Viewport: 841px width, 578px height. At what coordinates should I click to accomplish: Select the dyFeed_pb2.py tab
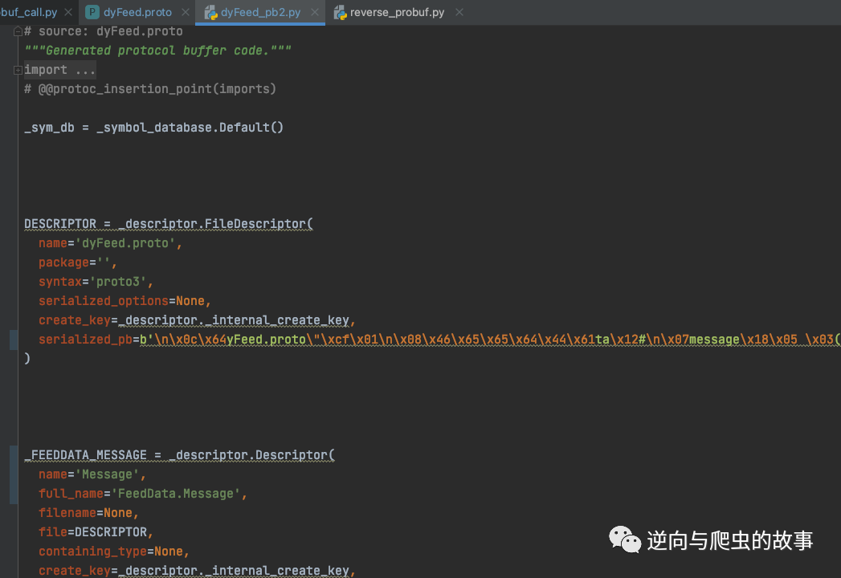pyautogui.click(x=261, y=12)
